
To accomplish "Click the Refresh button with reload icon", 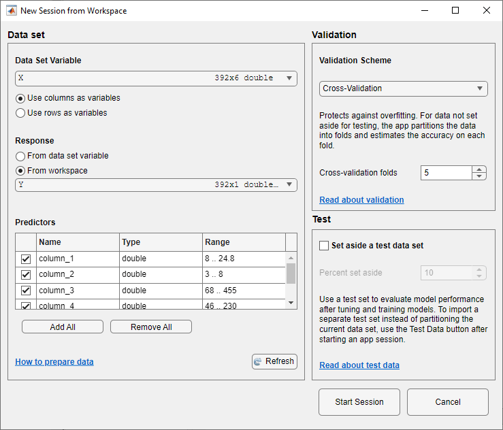I will 274,361.
